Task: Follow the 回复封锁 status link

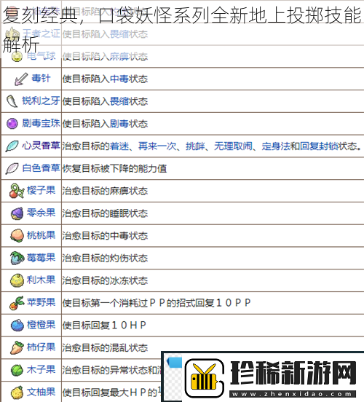Action: 319,146
